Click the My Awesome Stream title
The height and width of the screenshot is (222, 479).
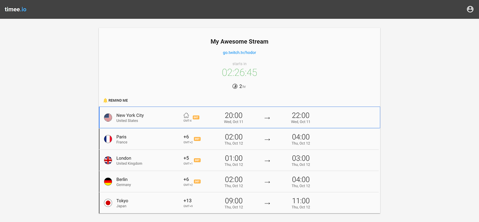pos(239,41)
